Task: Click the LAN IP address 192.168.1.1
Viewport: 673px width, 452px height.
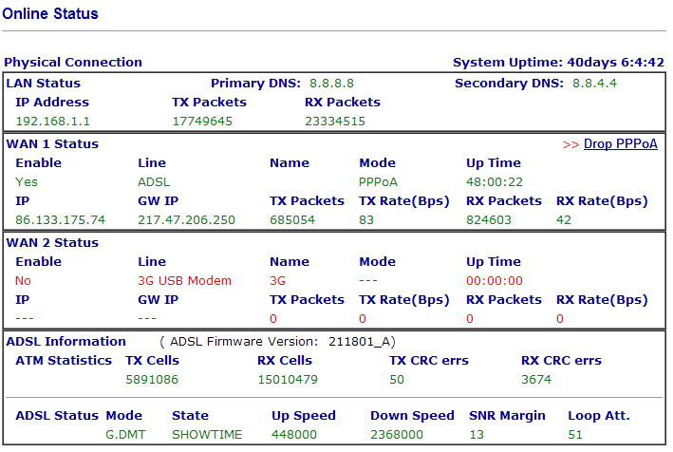Action: pyautogui.click(x=53, y=122)
